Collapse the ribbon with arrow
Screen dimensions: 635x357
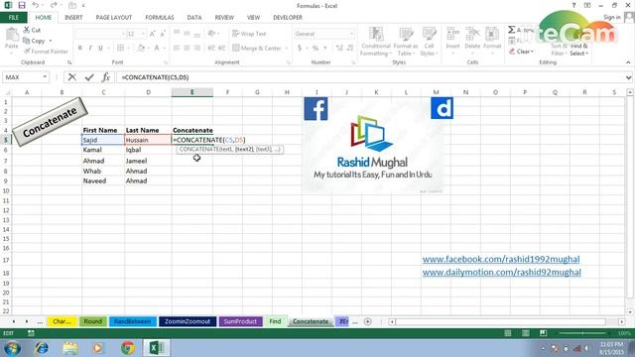click(x=628, y=62)
